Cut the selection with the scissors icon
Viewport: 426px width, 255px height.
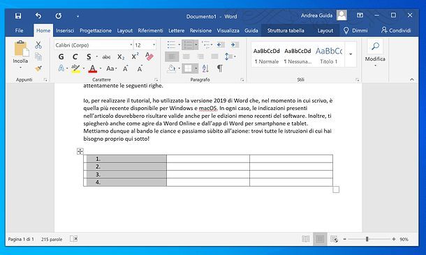coord(38,45)
